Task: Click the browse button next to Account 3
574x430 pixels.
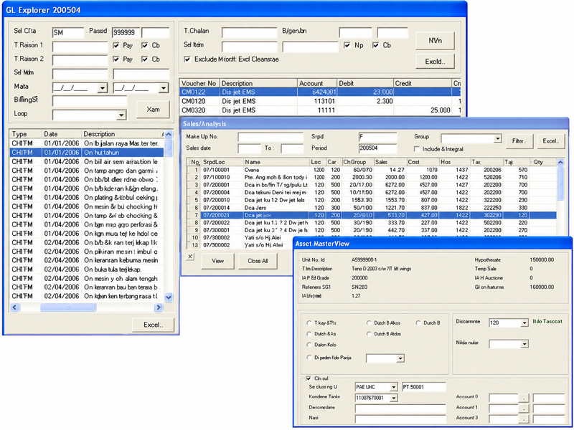Action: [524, 419]
